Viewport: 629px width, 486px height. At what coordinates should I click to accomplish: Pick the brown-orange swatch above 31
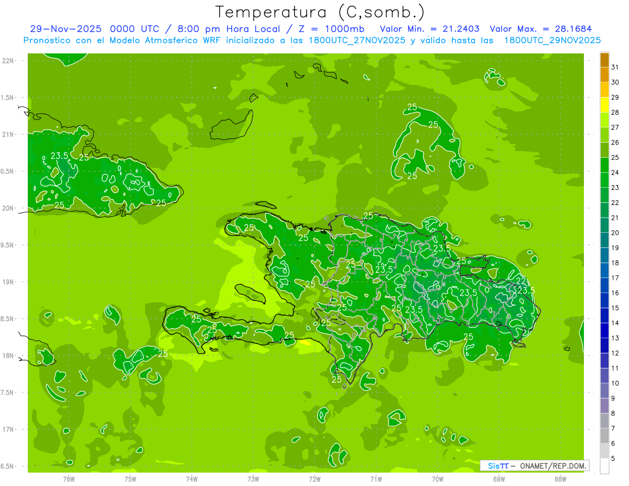(x=604, y=60)
